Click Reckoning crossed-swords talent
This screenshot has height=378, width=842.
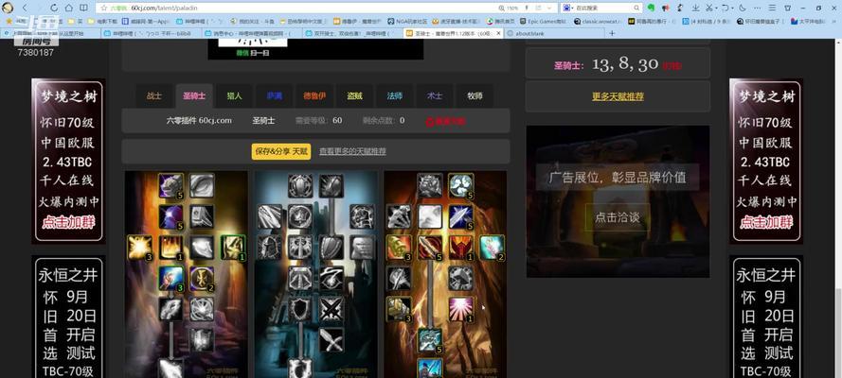[331, 309]
